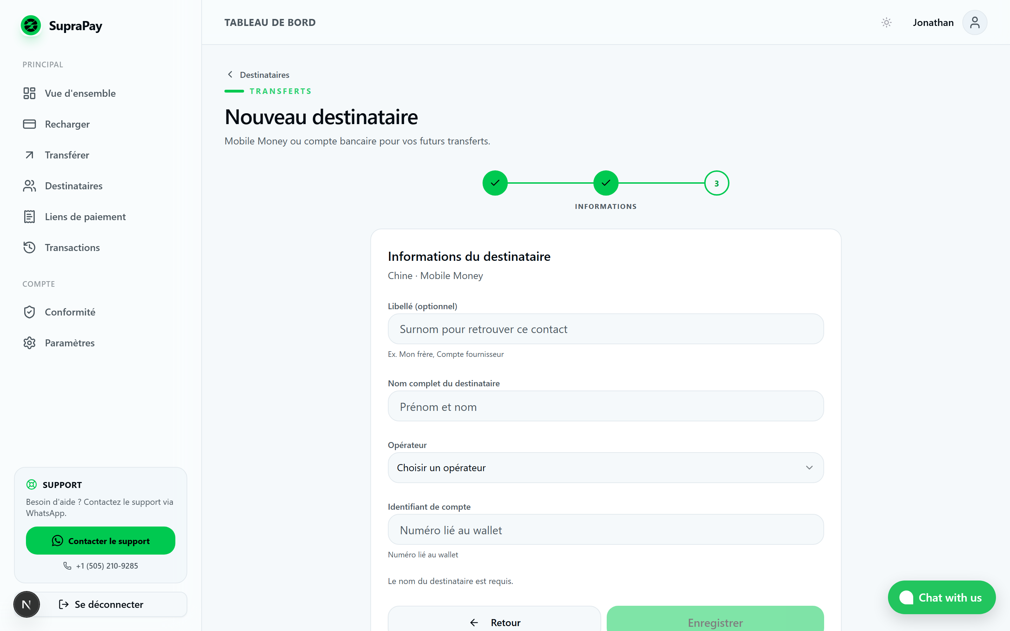Focus the Libellé (optionnel) nickname field
This screenshot has width=1010, height=631.
[606, 329]
